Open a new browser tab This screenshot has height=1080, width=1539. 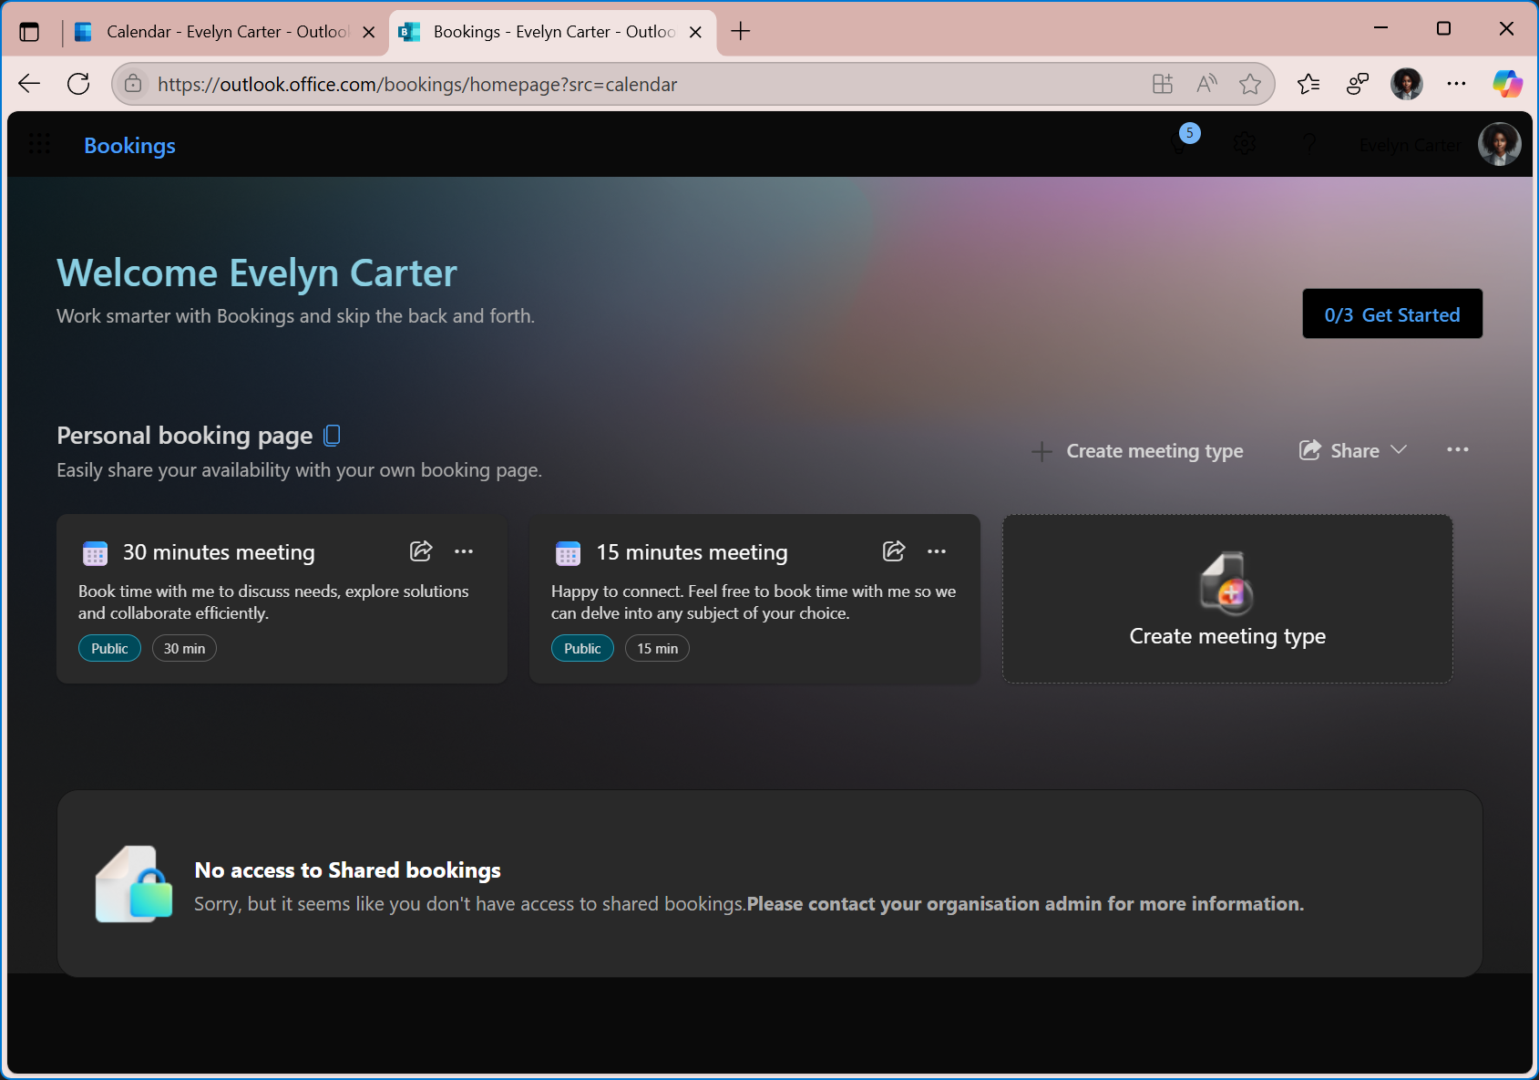[x=741, y=32]
